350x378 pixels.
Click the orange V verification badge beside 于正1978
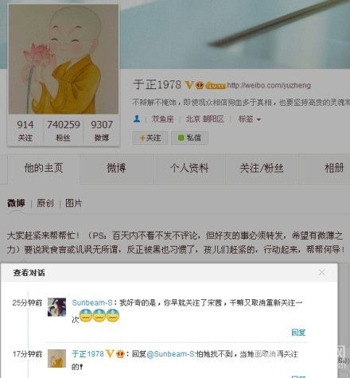click(189, 85)
